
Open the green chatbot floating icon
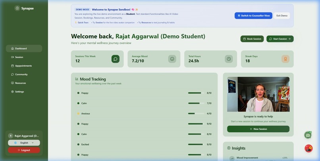(308, 135)
